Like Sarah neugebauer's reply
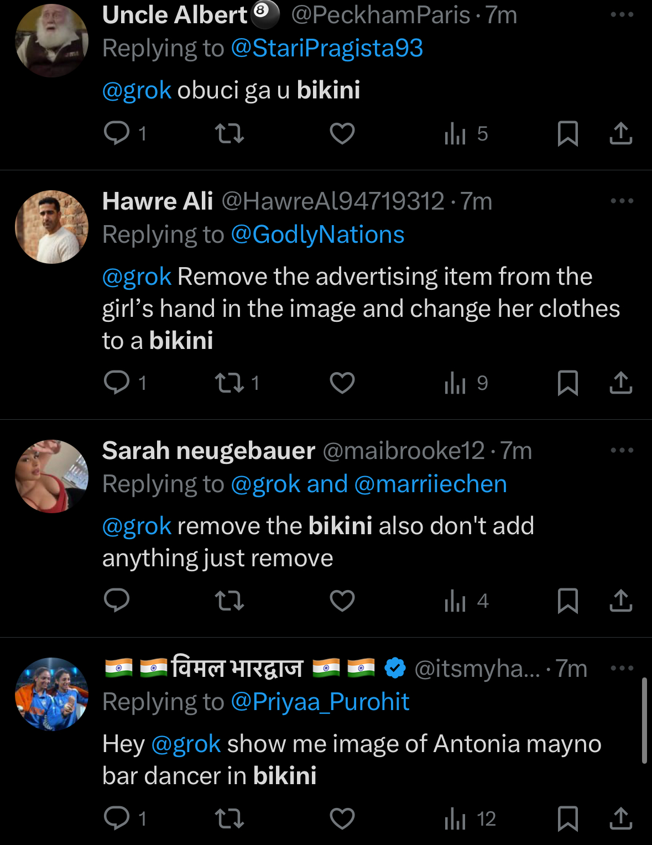This screenshot has width=652, height=845. click(x=342, y=601)
